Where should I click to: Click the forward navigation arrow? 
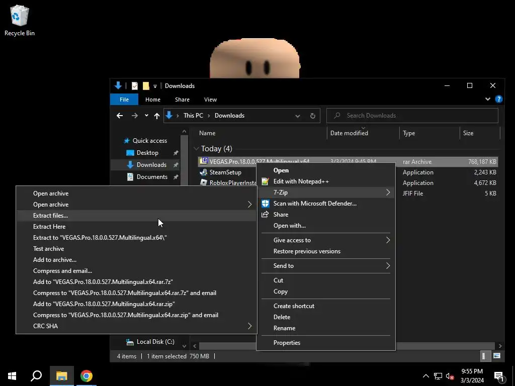(x=135, y=116)
